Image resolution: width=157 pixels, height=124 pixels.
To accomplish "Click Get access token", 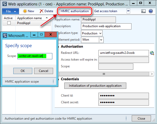I will click(106, 11).
